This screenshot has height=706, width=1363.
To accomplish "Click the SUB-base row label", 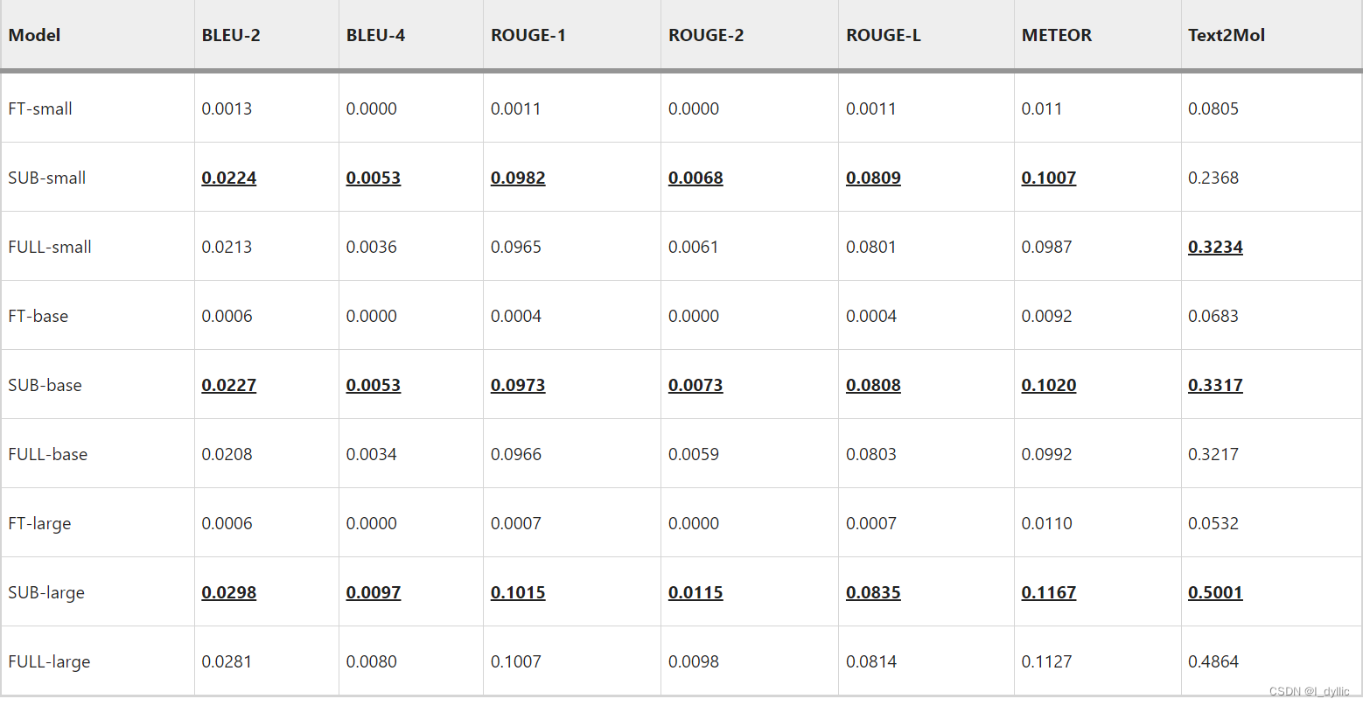I will pyautogui.click(x=45, y=385).
